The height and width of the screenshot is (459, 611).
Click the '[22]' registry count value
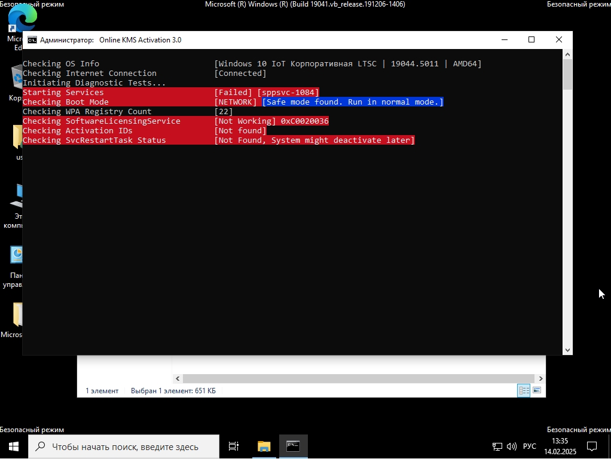point(223,111)
